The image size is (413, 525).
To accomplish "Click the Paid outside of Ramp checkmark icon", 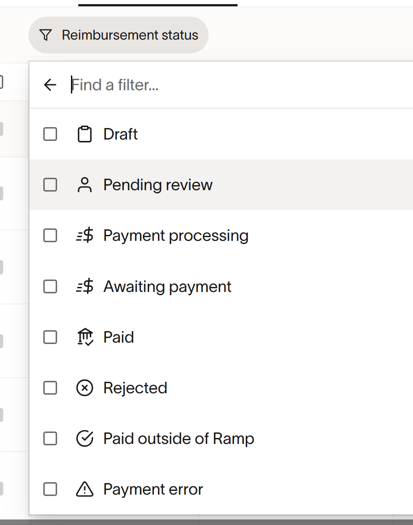I will [85, 438].
